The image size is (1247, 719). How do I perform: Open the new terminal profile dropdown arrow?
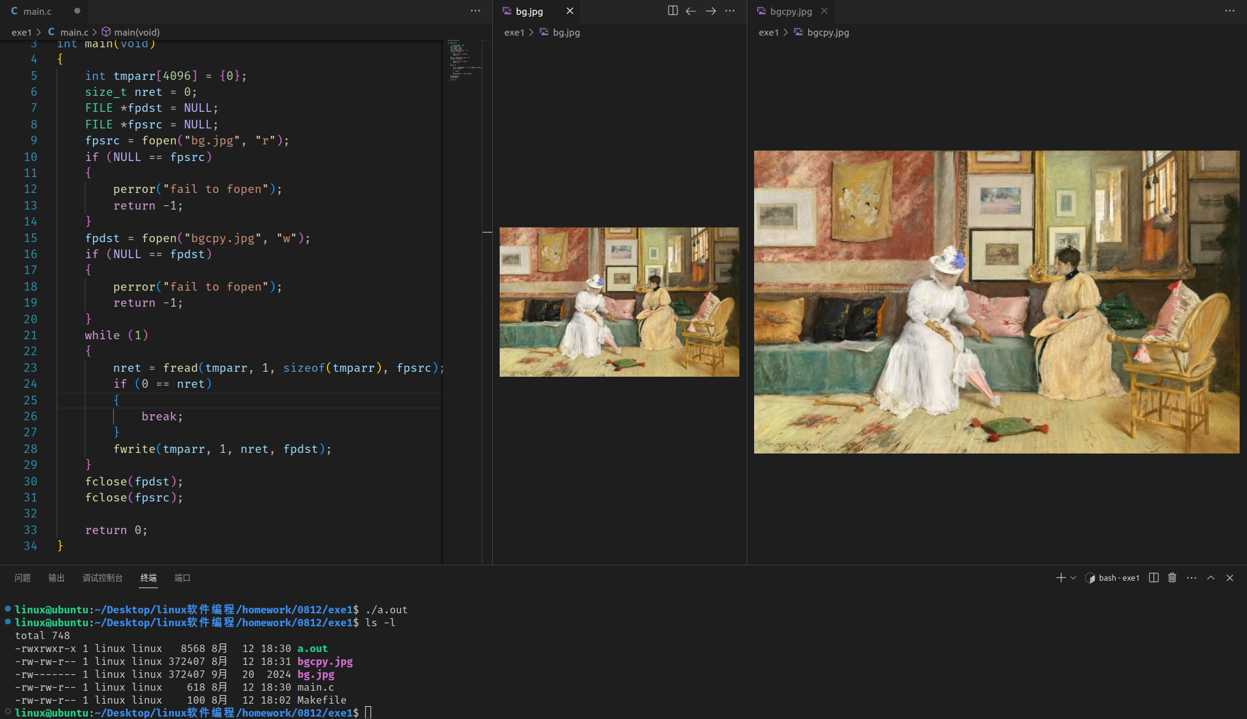click(x=1073, y=578)
